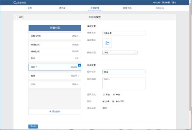Open the 管理工具 tab

[127, 8]
